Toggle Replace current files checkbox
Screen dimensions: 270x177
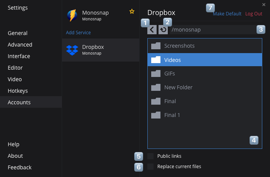150,166
